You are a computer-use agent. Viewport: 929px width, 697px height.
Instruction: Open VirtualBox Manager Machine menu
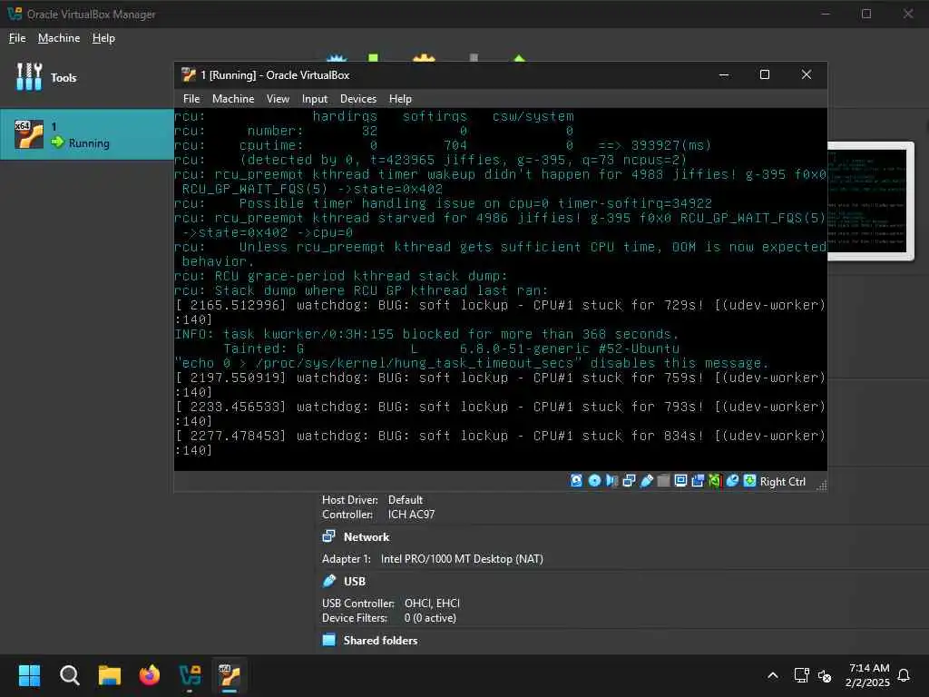pyautogui.click(x=59, y=38)
